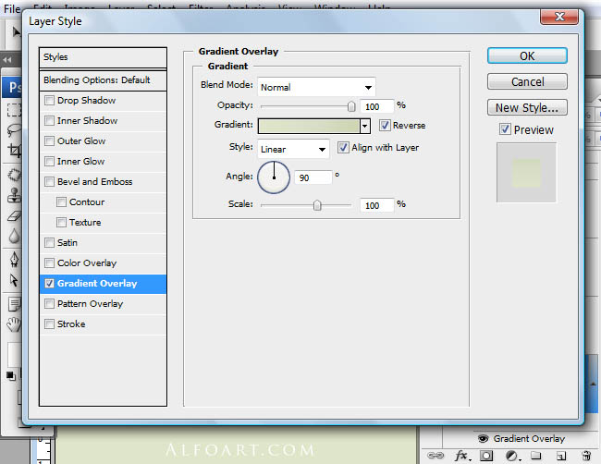Select the Hand tool

tap(14, 324)
